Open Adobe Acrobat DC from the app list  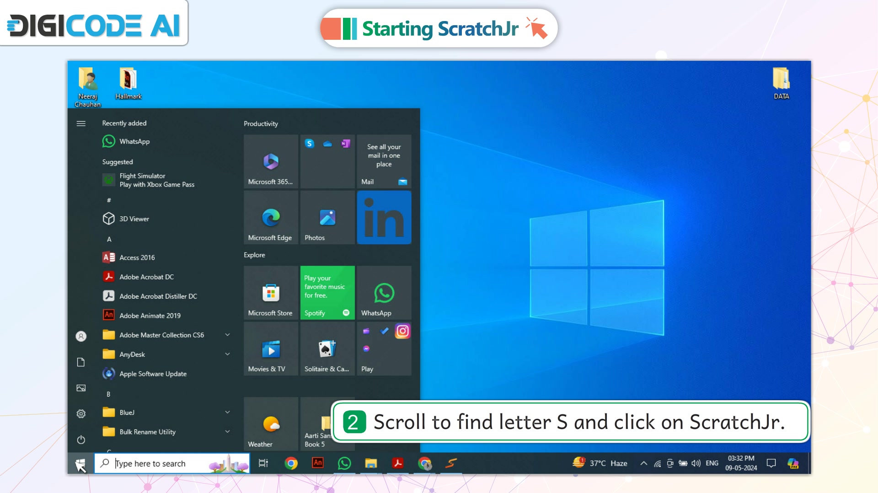(x=138, y=277)
